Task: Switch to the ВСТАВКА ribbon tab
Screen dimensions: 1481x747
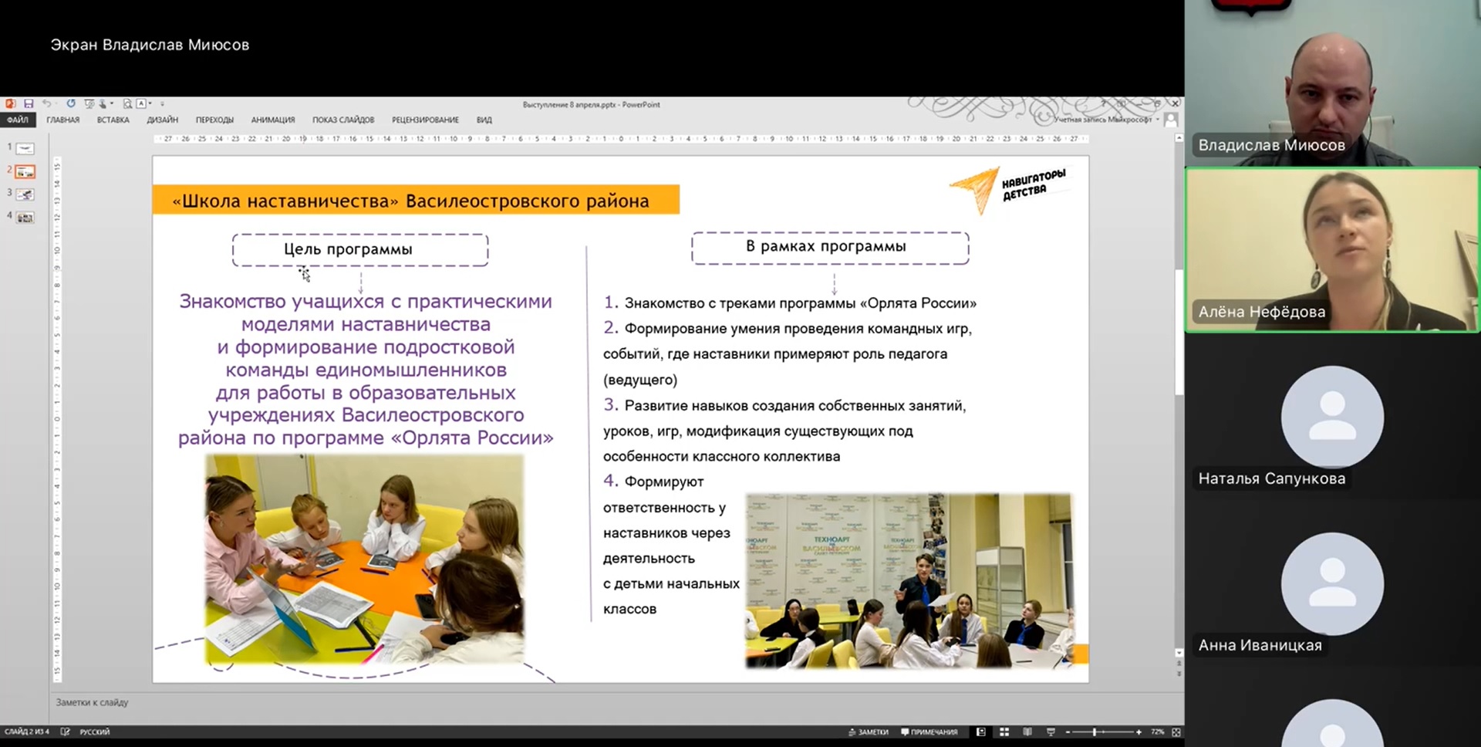Action: (x=113, y=120)
